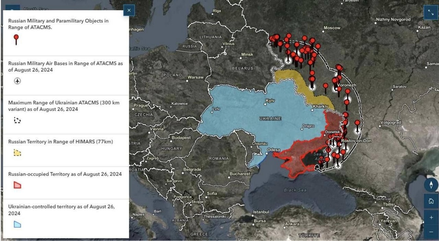Click the HUNGARY country label on the map
The width and height of the screenshot is (439, 241).
pos(171,149)
